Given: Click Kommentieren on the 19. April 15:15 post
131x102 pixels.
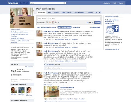Looking at the screenshot, I should pos(59,39).
